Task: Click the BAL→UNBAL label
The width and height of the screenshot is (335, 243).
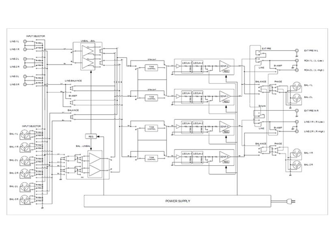Action: (x=83, y=146)
